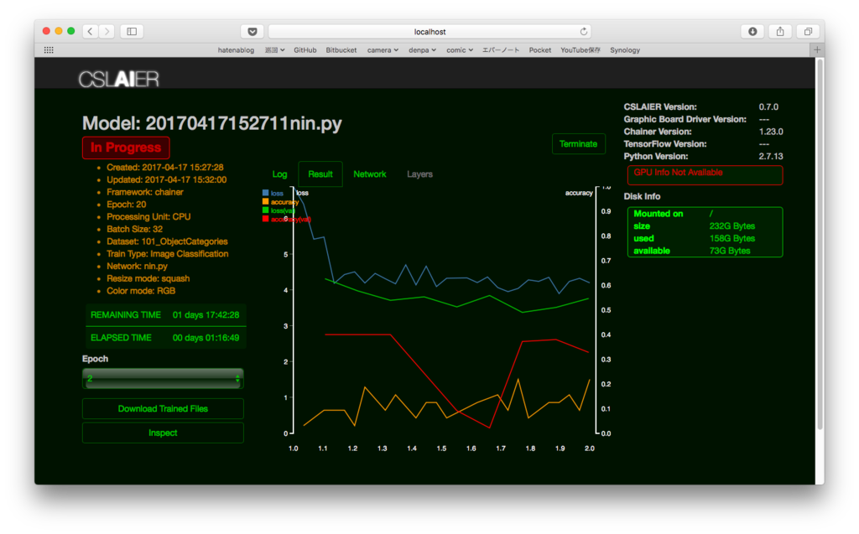859x534 pixels.
Task: Terminate the training job
Action: coord(579,144)
